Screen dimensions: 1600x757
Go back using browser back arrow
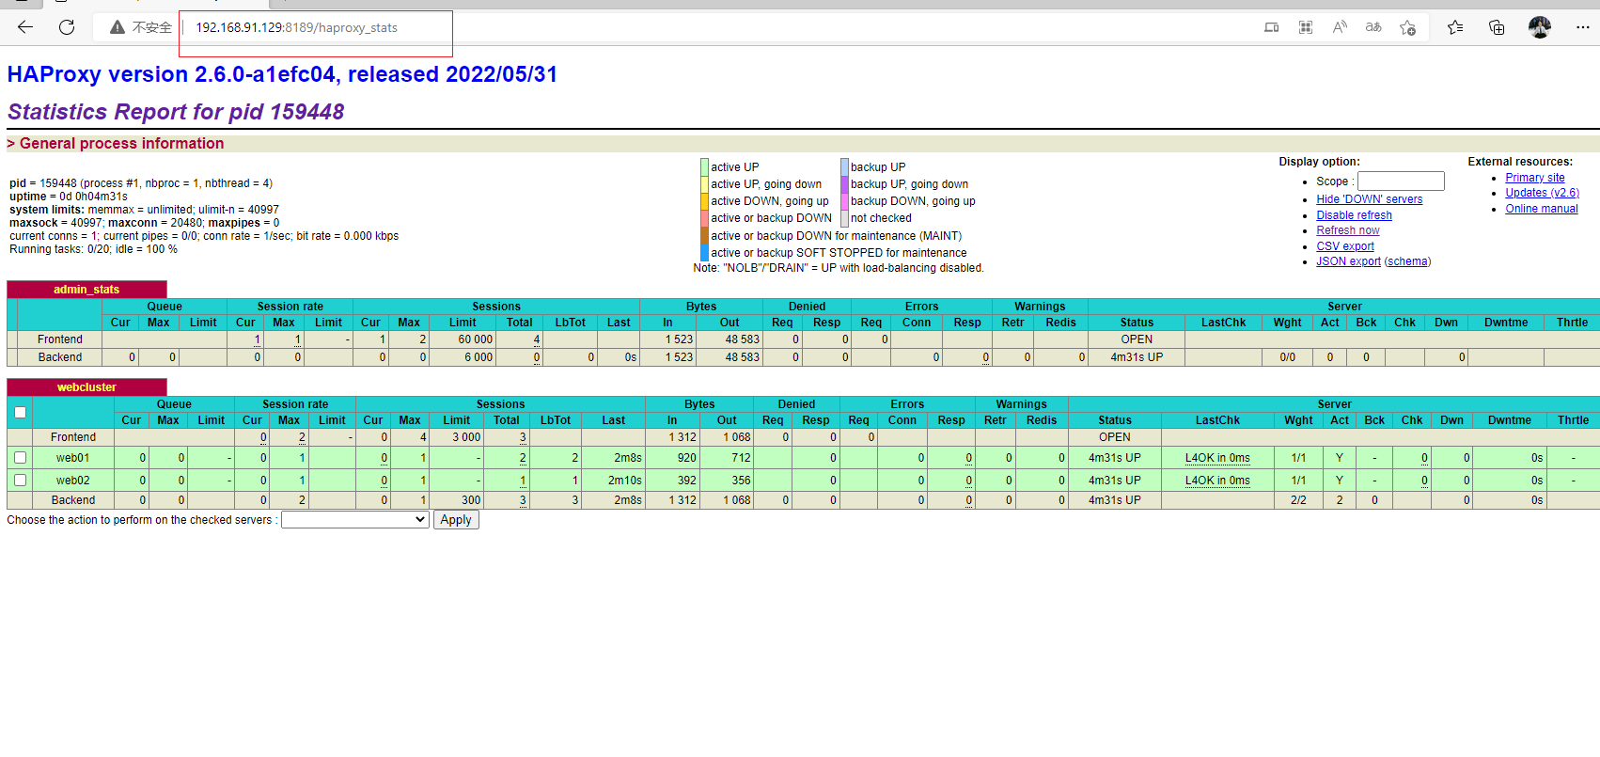pos(25,27)
